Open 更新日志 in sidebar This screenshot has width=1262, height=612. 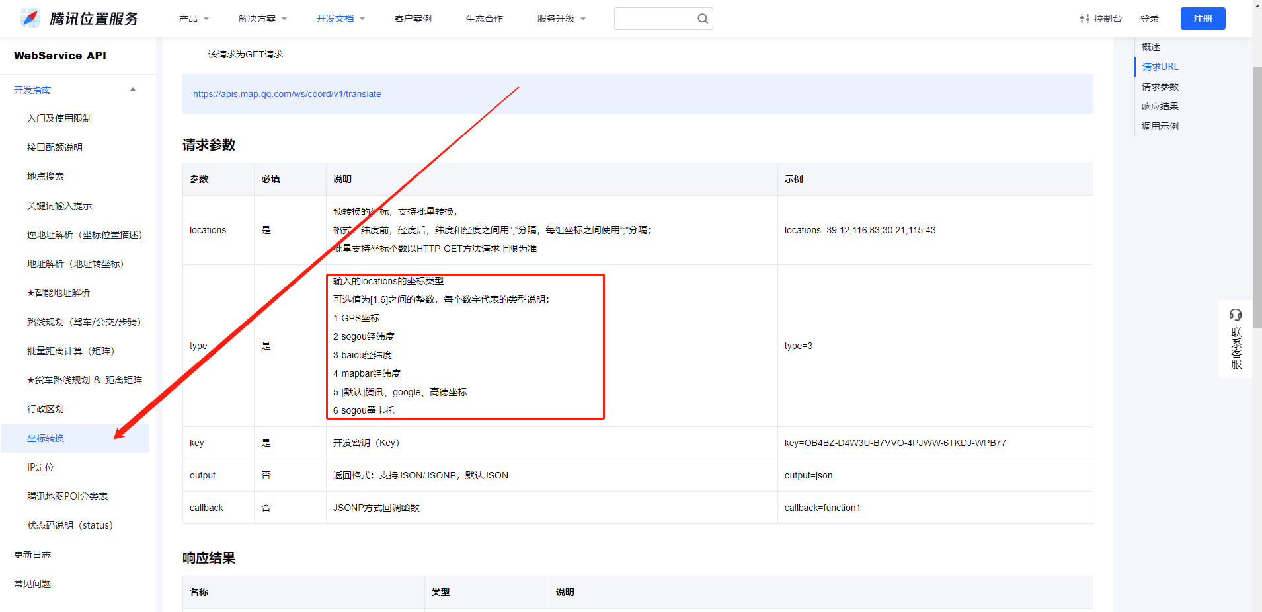32,555
